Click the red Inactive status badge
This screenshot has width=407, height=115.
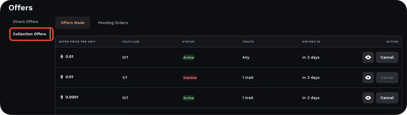[190, 78]
